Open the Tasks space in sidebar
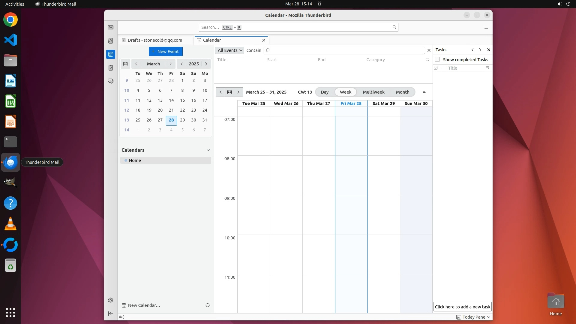Image resolution: width=576 pixels, height=324 pixels. point(111,68)
